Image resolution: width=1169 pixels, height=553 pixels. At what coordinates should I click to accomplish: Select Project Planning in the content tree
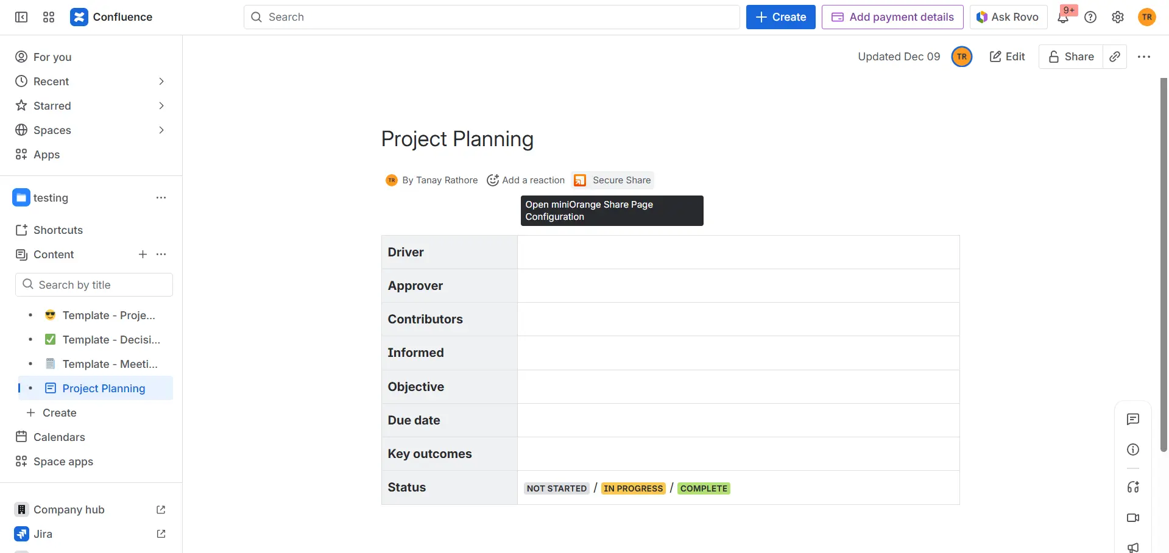104,388
